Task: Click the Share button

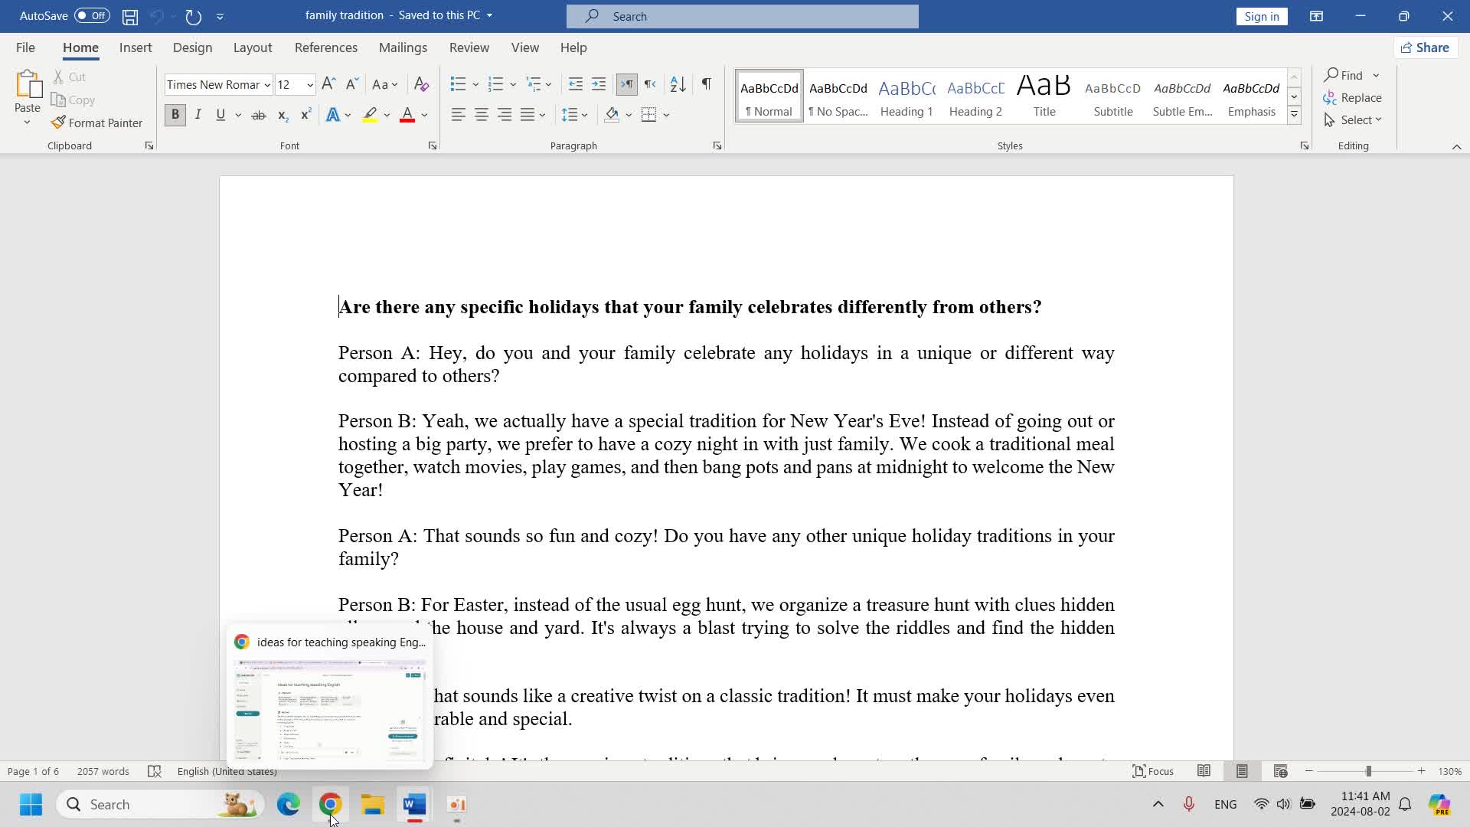Action: pyautogui.click(x=1425, y=47)
